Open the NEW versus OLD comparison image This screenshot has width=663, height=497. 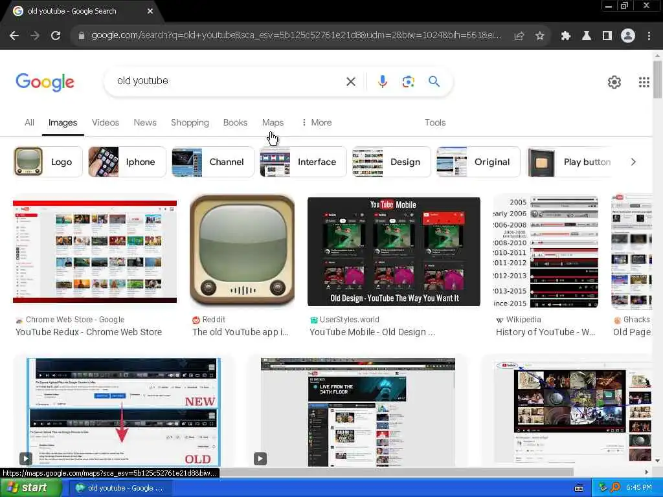(x=124, y=412)
